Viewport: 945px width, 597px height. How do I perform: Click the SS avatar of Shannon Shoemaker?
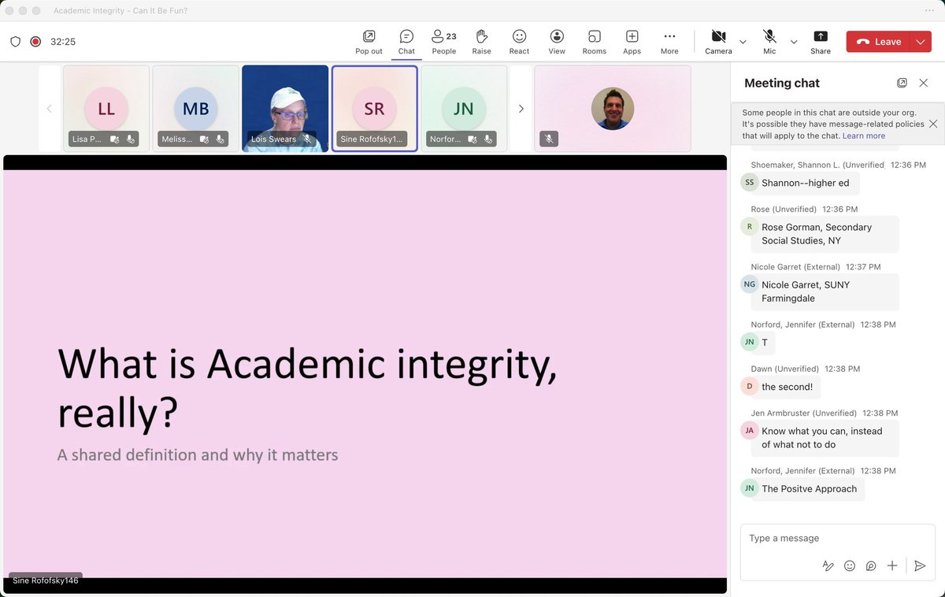750,182
